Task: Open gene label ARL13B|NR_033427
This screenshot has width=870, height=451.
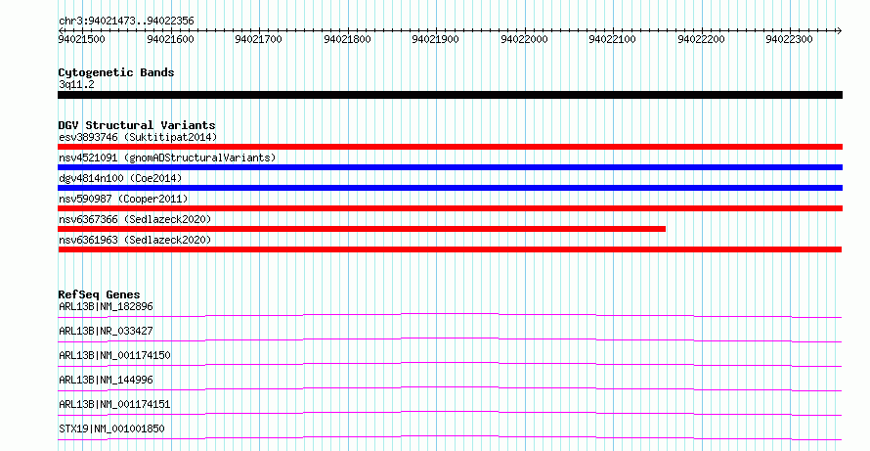Action: coord(106,331)
